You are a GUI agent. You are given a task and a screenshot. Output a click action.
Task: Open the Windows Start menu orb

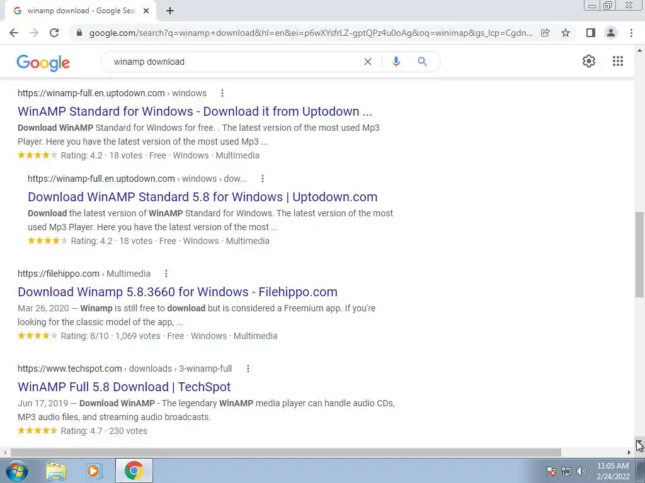point(16,470)
